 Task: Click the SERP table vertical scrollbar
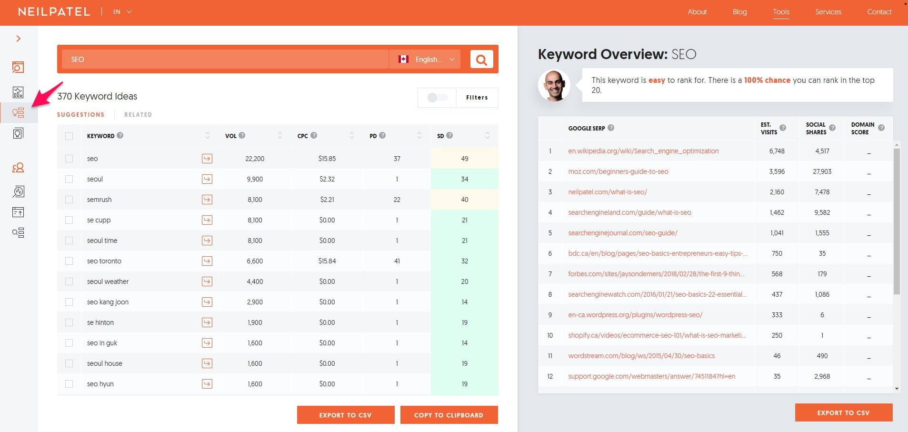point(897,221)
